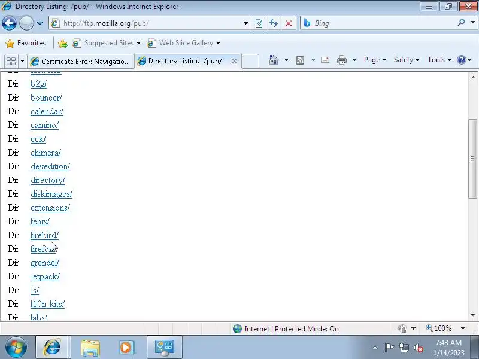Open the jetpack/ directory link
Screen dimensions: 479x359
(x=46, y=276)
